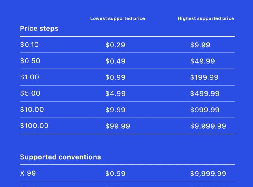Image resolution: width=253 pixels, height=187 pixels.
Task: Select the X.99 convention row label
Action: click(28, 173)
